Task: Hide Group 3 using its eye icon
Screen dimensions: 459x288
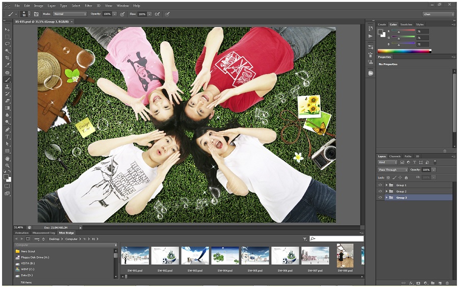Action: (380, 197)
